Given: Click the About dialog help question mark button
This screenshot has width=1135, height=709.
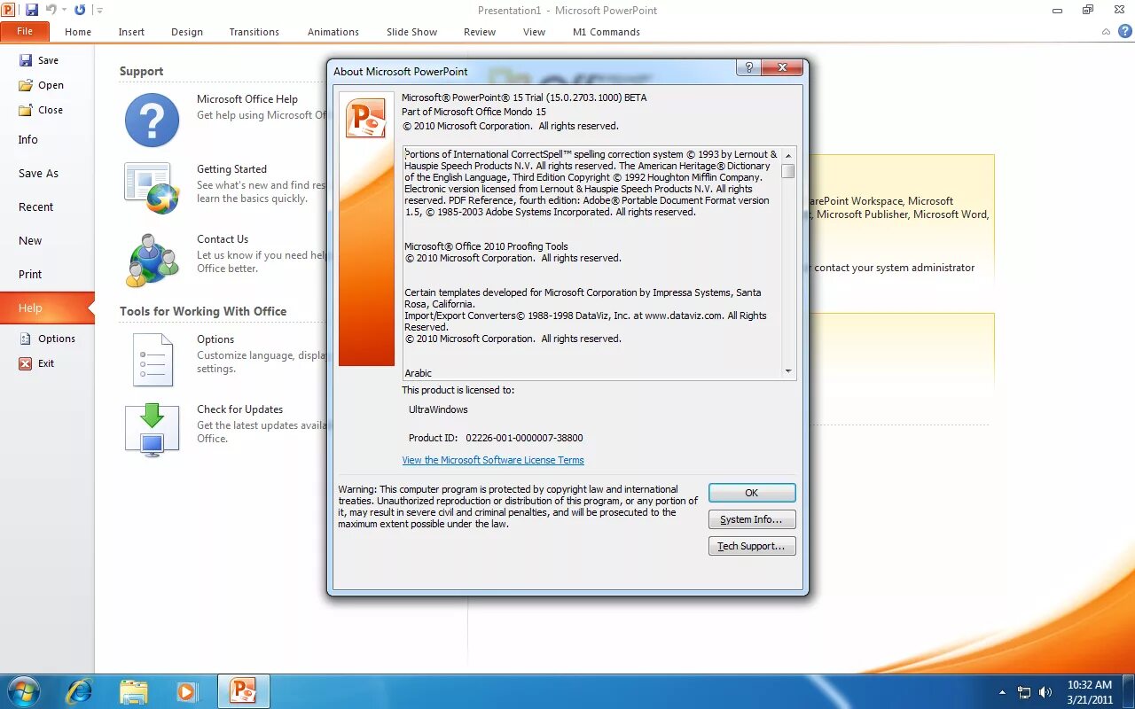Looking at the screenshot, I should [x=748, y=67].
